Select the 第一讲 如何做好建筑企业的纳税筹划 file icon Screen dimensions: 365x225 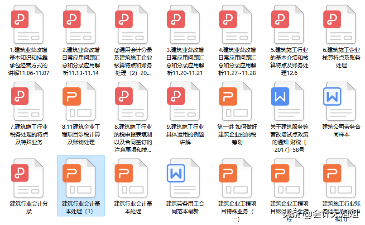click(236, 101)
